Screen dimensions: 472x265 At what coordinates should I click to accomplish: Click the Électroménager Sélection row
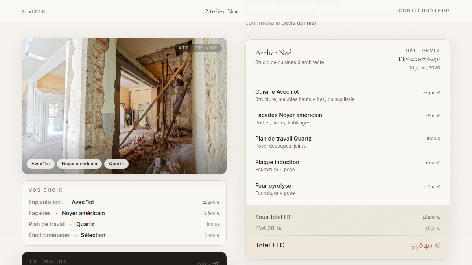tap(124, 235)
